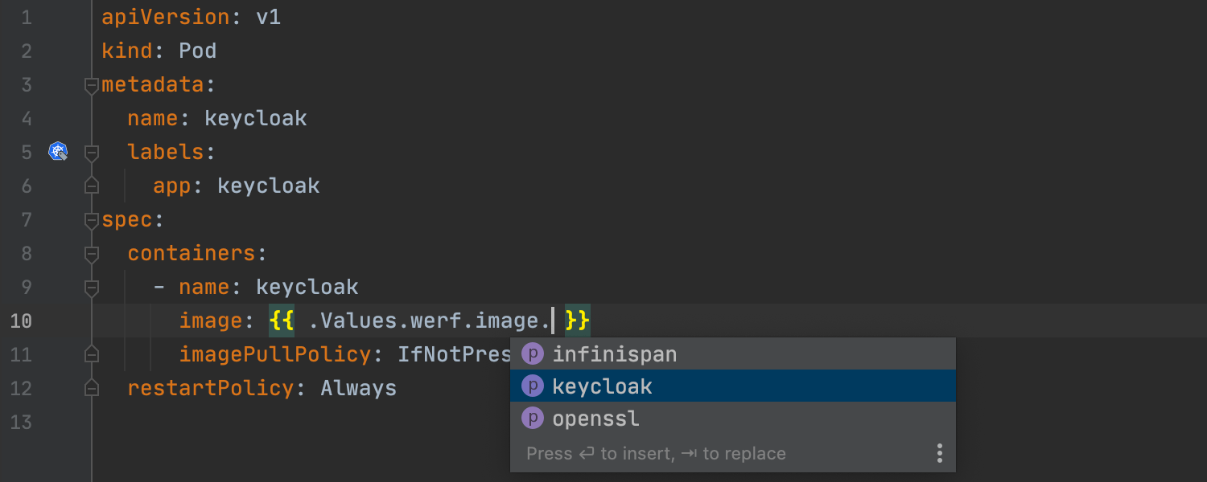Fold the list item on line 9
This screenshot has height=482, width=1207.
(x=92, y=287)
